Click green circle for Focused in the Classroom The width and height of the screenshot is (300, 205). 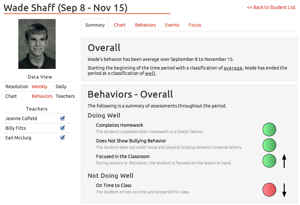[x=269, y=161]
